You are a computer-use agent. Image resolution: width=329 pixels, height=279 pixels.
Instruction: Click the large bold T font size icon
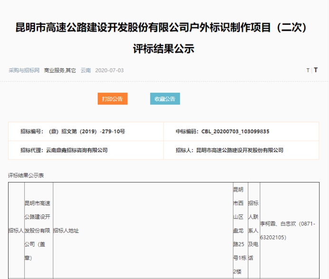pos(316,70)
